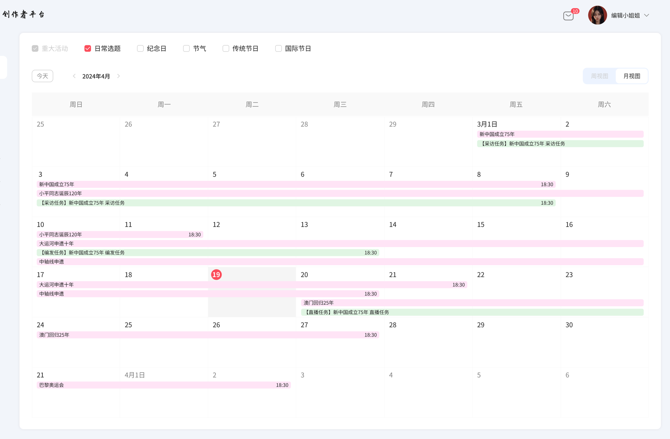The height and width of the screenshot is (439, 670).
Task: Open the 【编发任务】 event bar
Action: [208, 253]
